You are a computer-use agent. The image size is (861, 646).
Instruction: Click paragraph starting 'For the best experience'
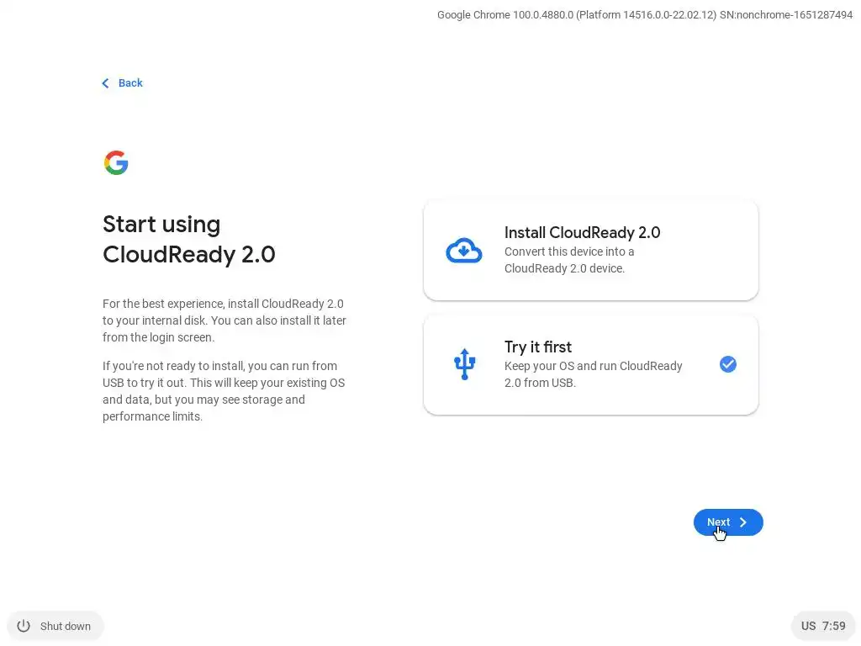click(x=224, y=320)
